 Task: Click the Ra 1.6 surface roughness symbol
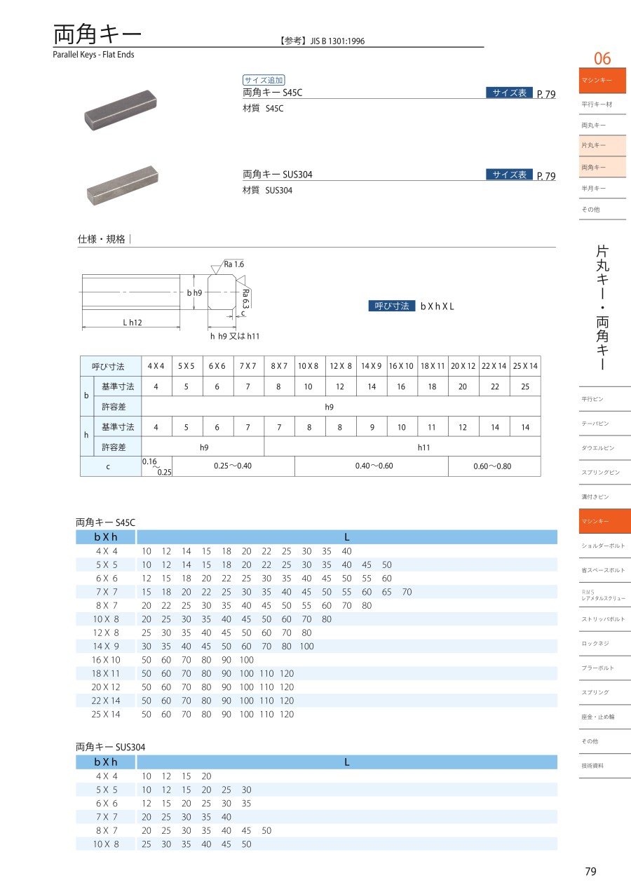coord(233,264)
